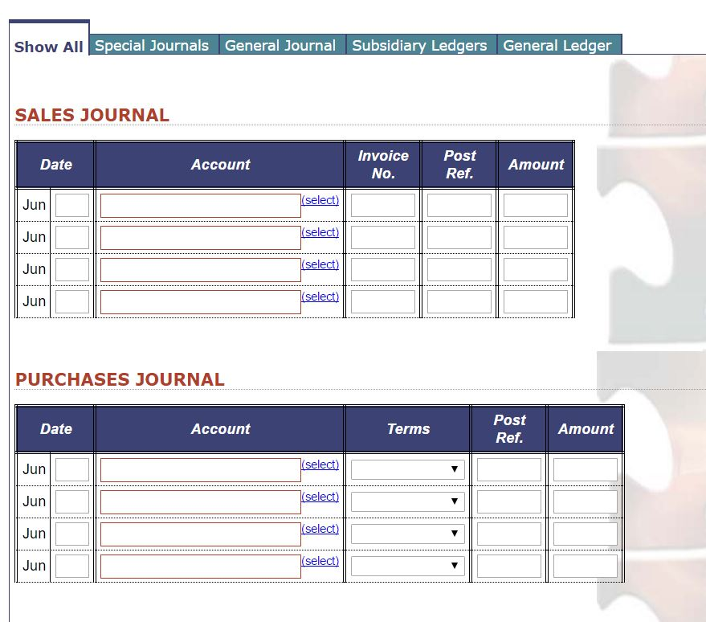Screen dimensions: 706x622
Task: Switch to the Subsidiary Ledgers tab
Action: pyautogui.click(x=420, y=45)
